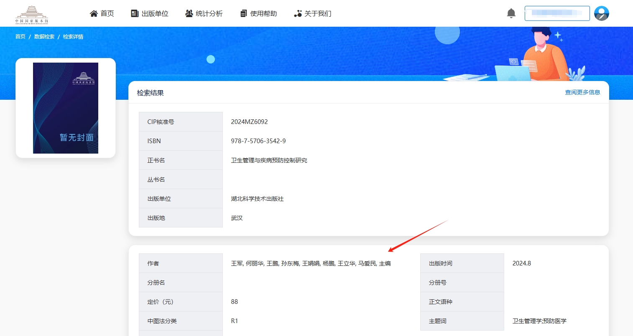
Task: Click the book icon beside 出版单位
Action: [x=135, y=13]
